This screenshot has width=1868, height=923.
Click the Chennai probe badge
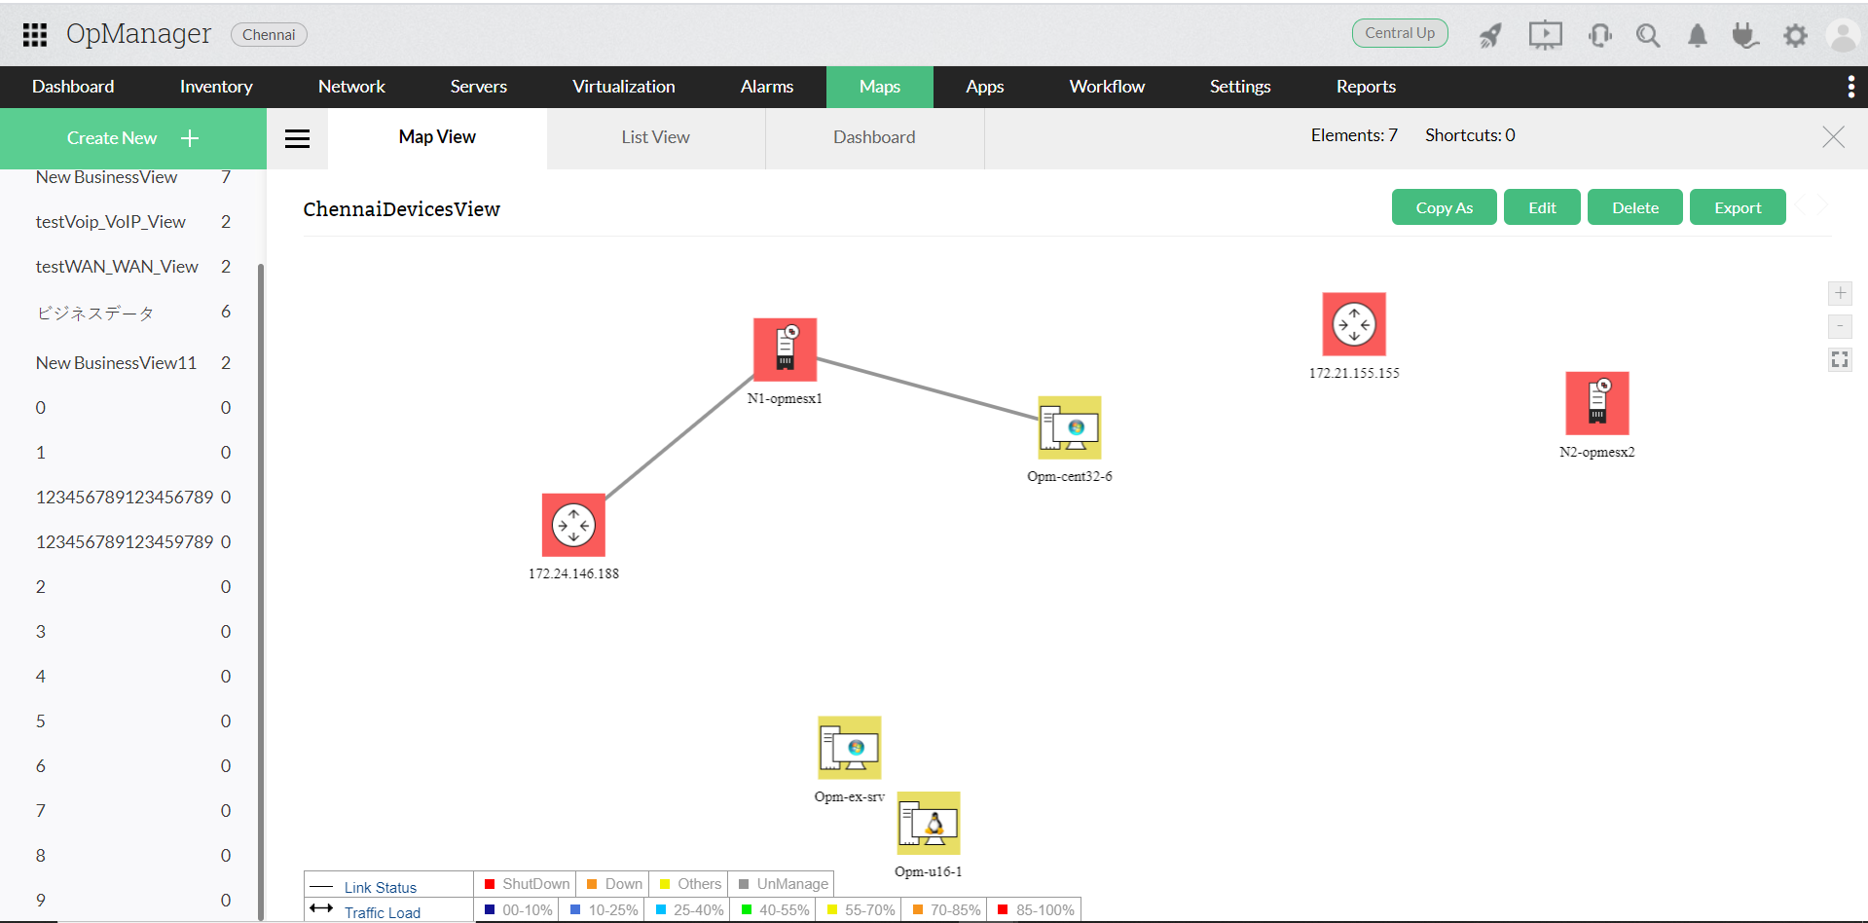269,35
